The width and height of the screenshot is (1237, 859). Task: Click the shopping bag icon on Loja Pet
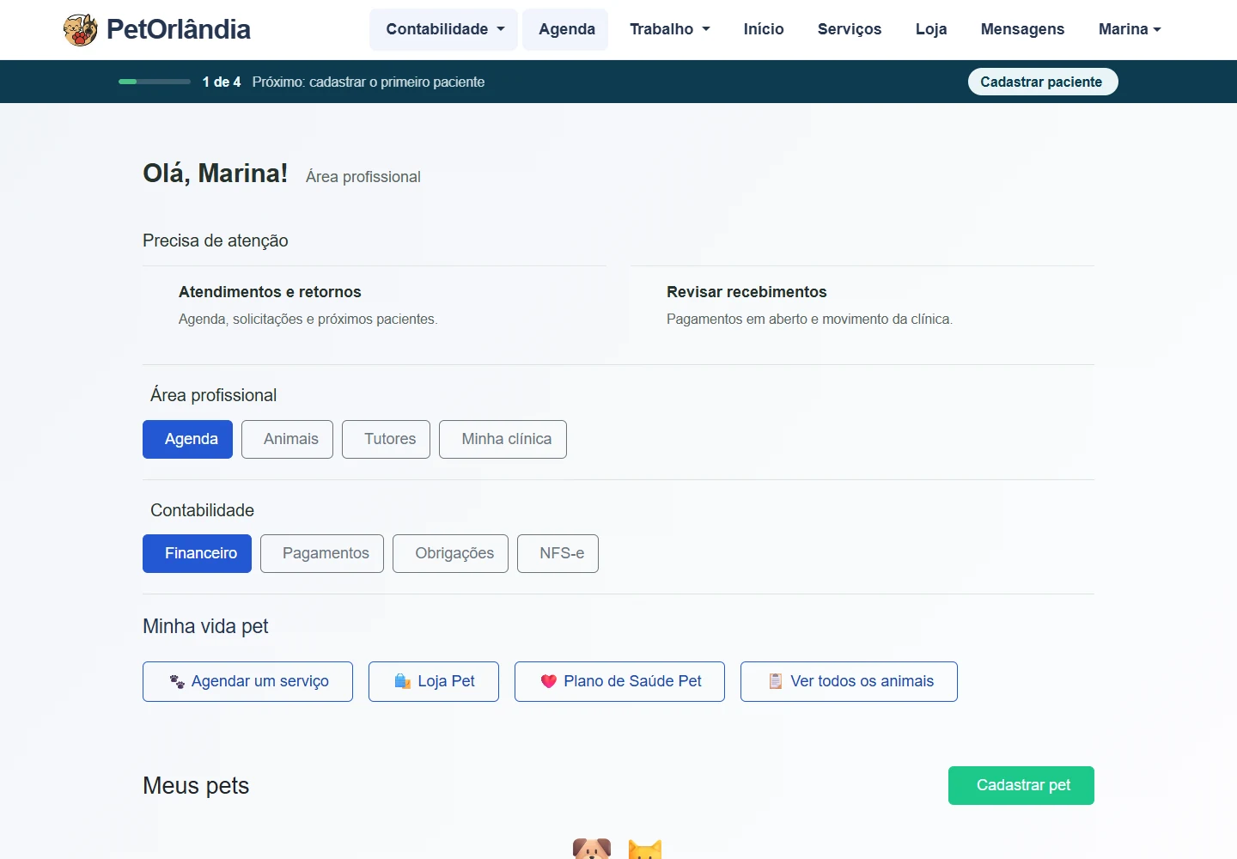point(402,681)
